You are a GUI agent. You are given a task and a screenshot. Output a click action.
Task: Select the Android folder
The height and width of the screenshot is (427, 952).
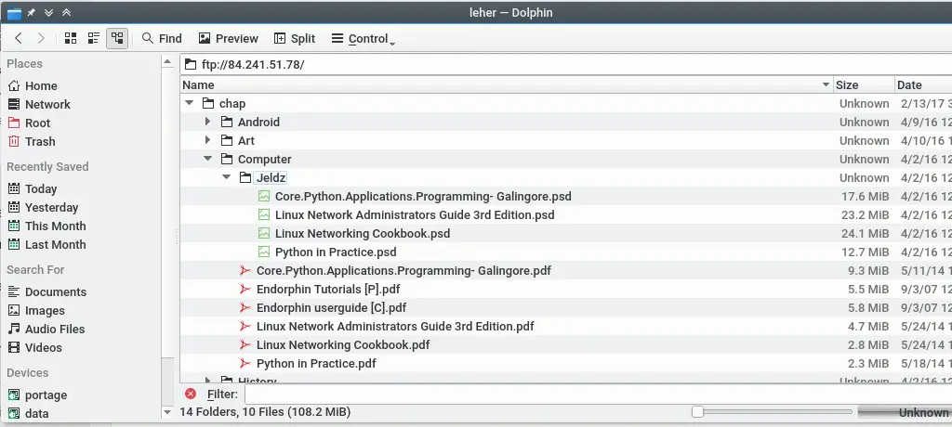pyautogui.click(x=258, y=122)
